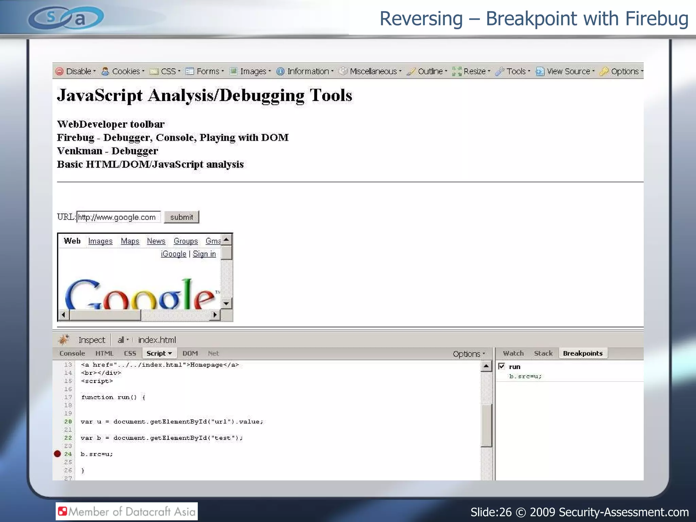Click the Options key icon
The image size is (696, 522).
pos(604,71)
